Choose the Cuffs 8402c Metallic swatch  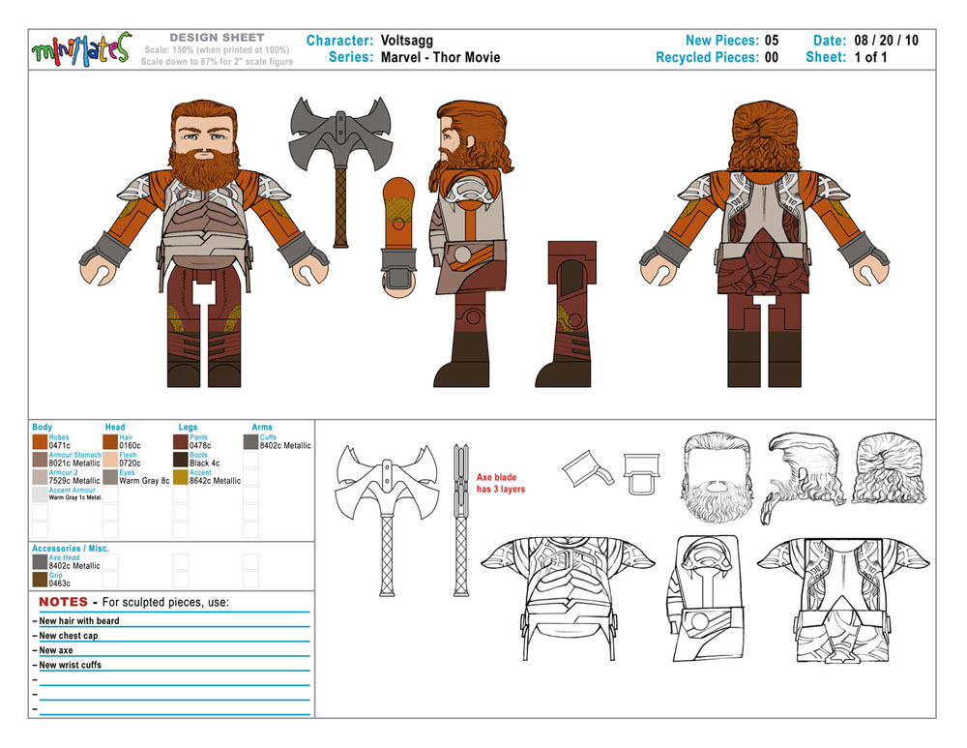251,442
